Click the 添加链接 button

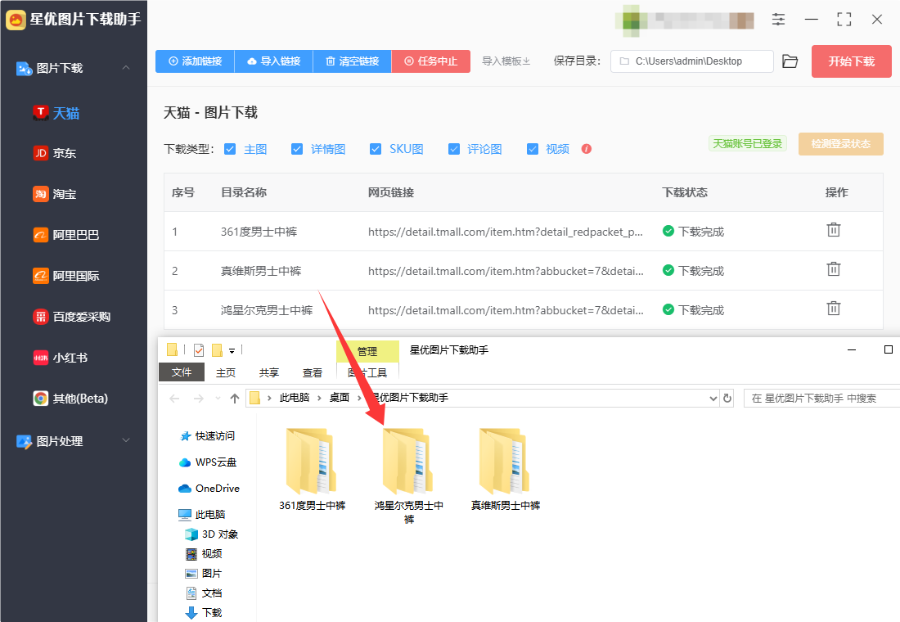pos(196,61)
